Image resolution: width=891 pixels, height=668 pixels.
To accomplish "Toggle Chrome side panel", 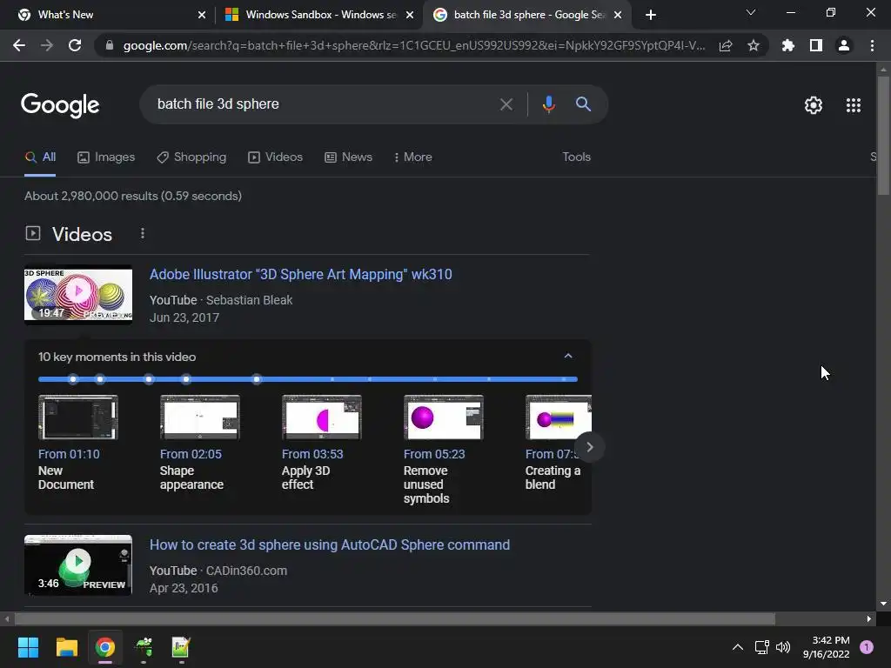I will (815, 45).
